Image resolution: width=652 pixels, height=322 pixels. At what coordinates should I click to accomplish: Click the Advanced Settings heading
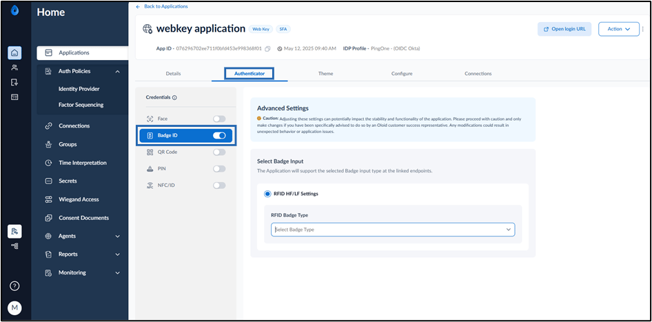point(283,108)
